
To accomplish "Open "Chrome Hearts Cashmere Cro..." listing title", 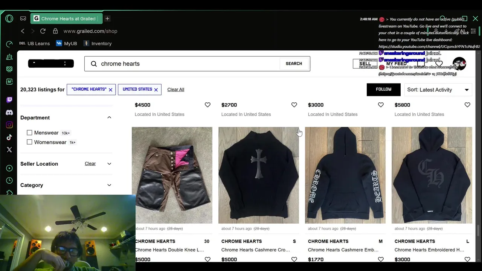I will 256,250.
